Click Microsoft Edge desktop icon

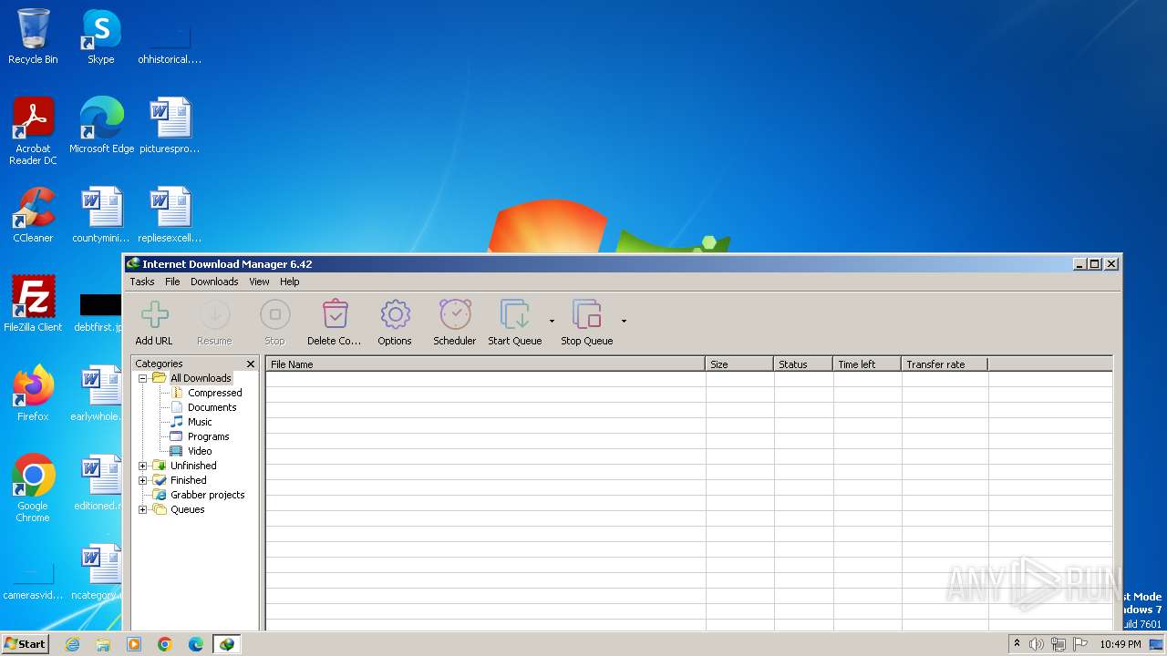[x=101, y=125]
